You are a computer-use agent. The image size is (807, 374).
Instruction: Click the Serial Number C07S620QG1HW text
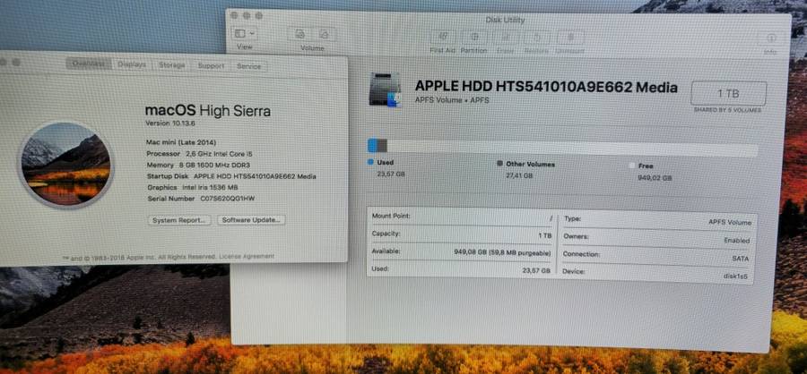coord(201,199)
